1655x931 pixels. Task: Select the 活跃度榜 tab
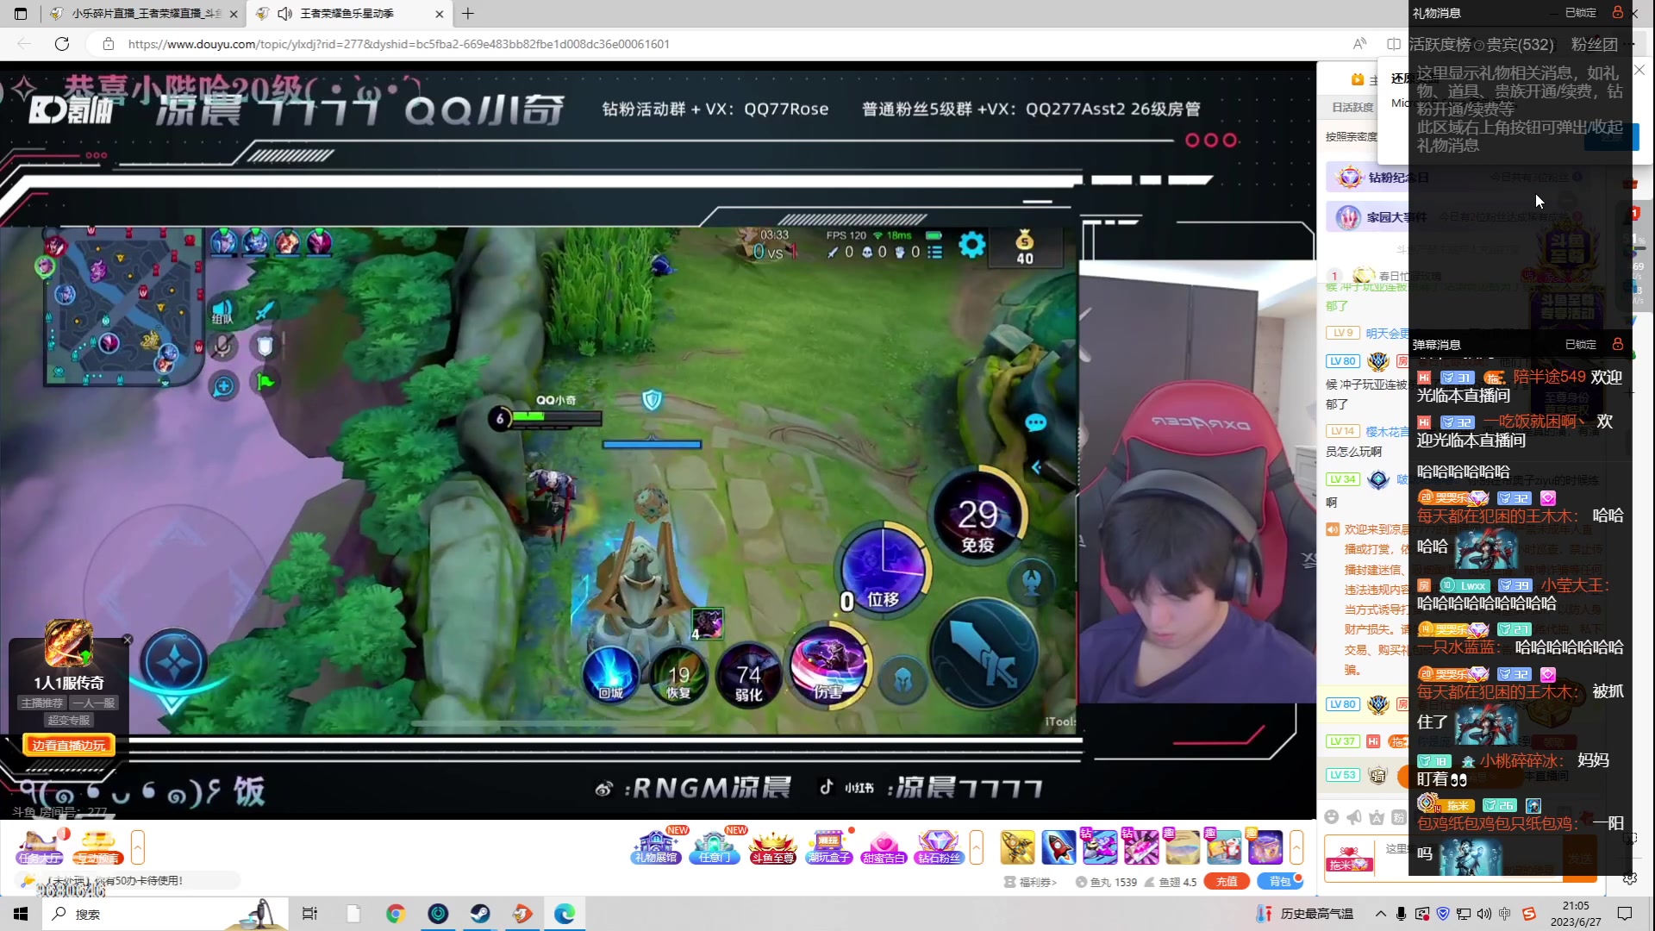coord(1440,45)
